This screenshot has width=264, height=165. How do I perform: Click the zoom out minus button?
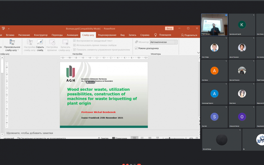(163, 138)
